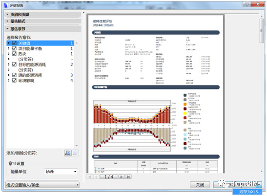Toggle the 源的能源消耗 checkbox

[14, 75]
